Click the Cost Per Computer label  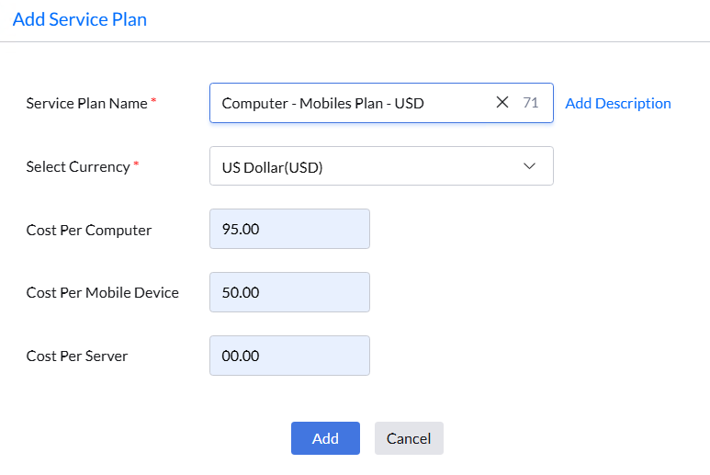[89, 230]
